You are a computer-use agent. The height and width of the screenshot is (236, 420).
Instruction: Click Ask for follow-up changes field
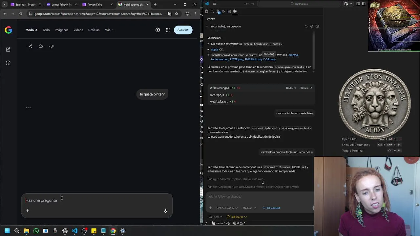(x=259, y=197)
